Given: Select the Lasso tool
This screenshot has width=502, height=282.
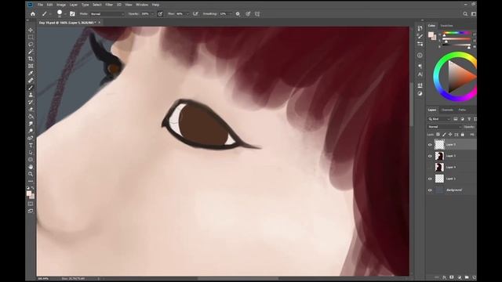Looking at the screenshot, I should coord(31,45).
